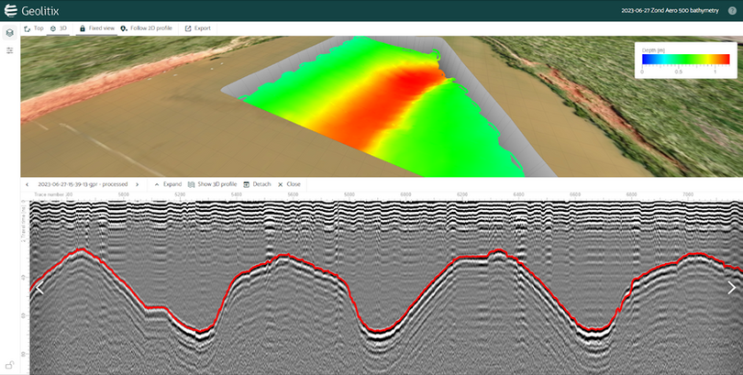Open the layers cube sidebar icon
The width and height of the screenshot is (743, 375).
point(10,33)
